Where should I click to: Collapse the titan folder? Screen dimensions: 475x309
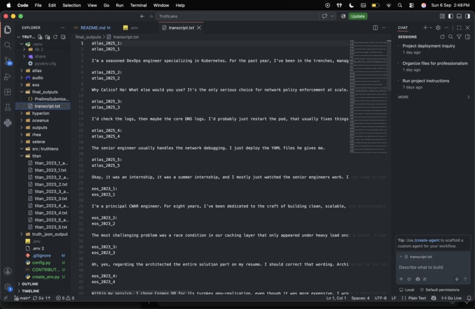(x=37, y=156)
